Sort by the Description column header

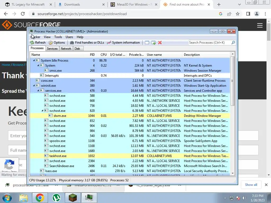click(x=206, y=55)
